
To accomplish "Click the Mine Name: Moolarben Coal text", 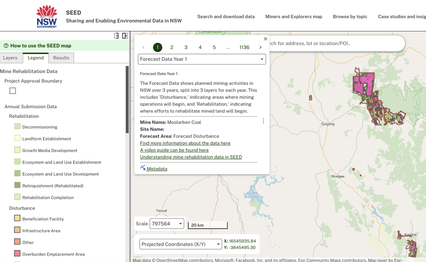I will point(170,122).
